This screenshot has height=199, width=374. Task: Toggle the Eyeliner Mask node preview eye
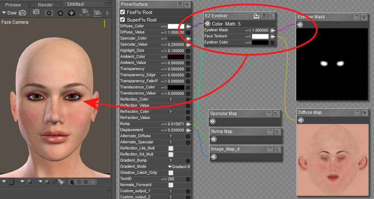pyautogui.click(x=364, y=17)
